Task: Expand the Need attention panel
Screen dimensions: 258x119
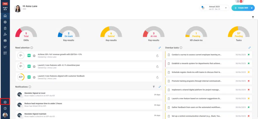Action: (159, 47)
